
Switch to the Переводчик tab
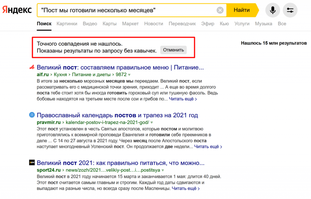point(182,24)
